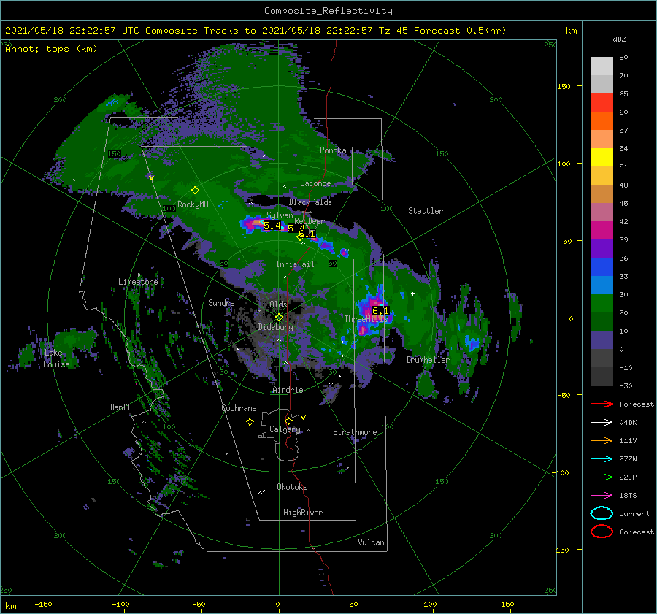The height and width of the screenshot is (614, 657).
Task: Click the yellow diamond marker near Cochrane
Action: click(250, 422)
